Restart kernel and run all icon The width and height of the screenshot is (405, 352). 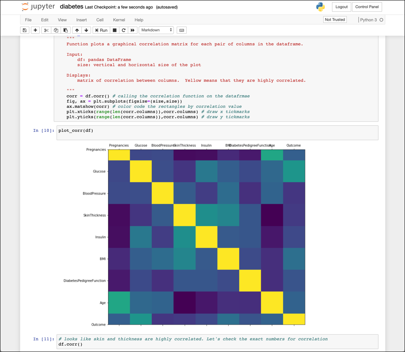[133, 30]
